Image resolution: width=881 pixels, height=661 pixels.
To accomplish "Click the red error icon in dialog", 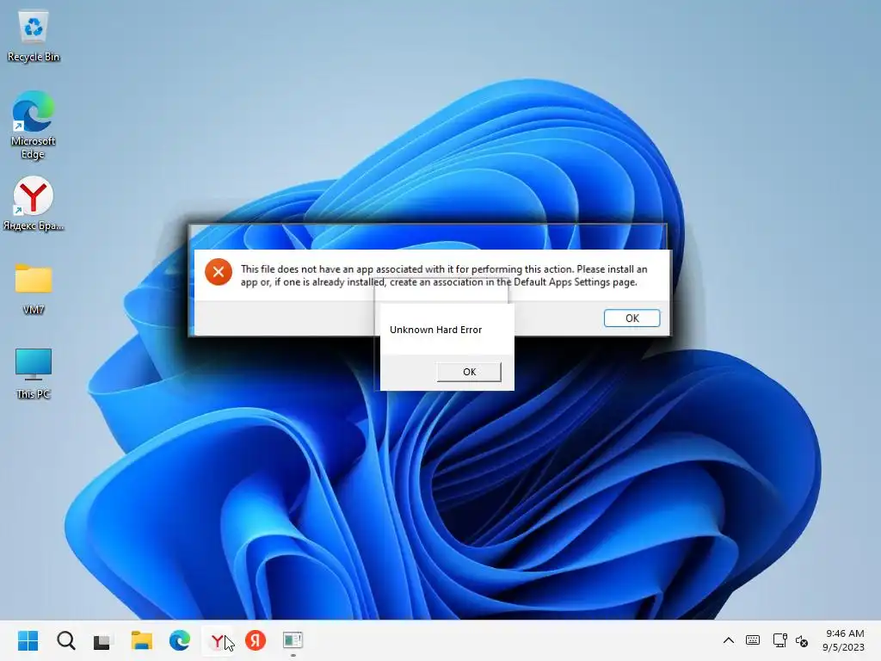I will click(219, 272).
